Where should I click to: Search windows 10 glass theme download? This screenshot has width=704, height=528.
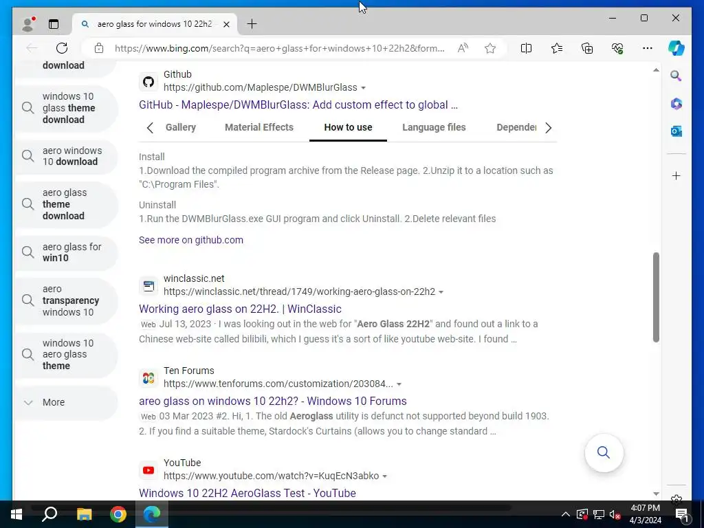pyautogui.click(x=67, y=108)
